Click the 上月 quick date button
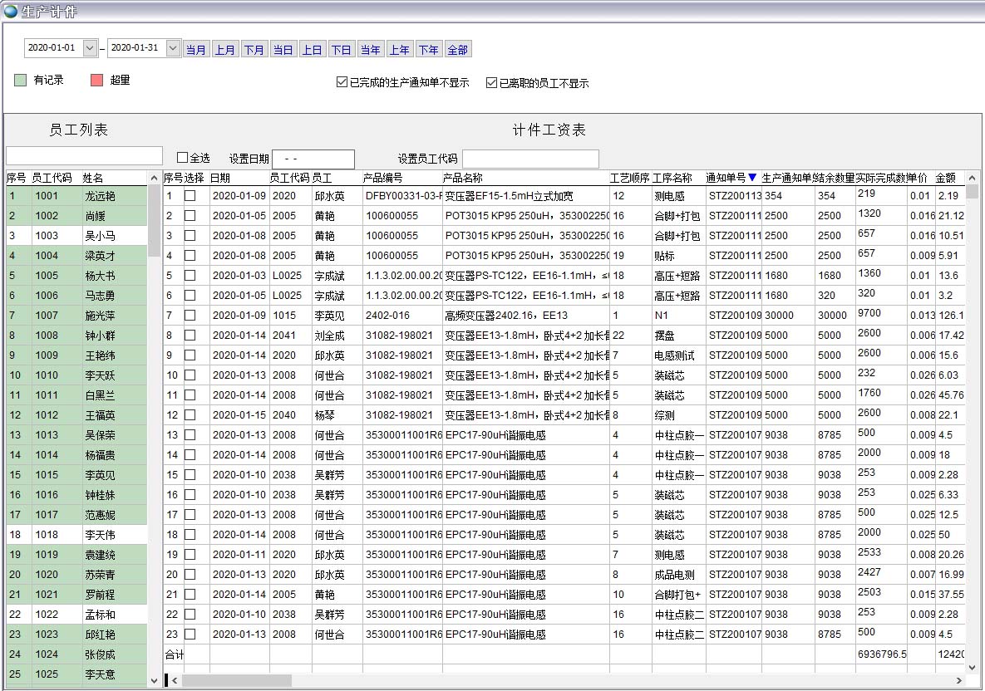The width and height of the screenshot is (985, 691). click(x=225, y=50)
